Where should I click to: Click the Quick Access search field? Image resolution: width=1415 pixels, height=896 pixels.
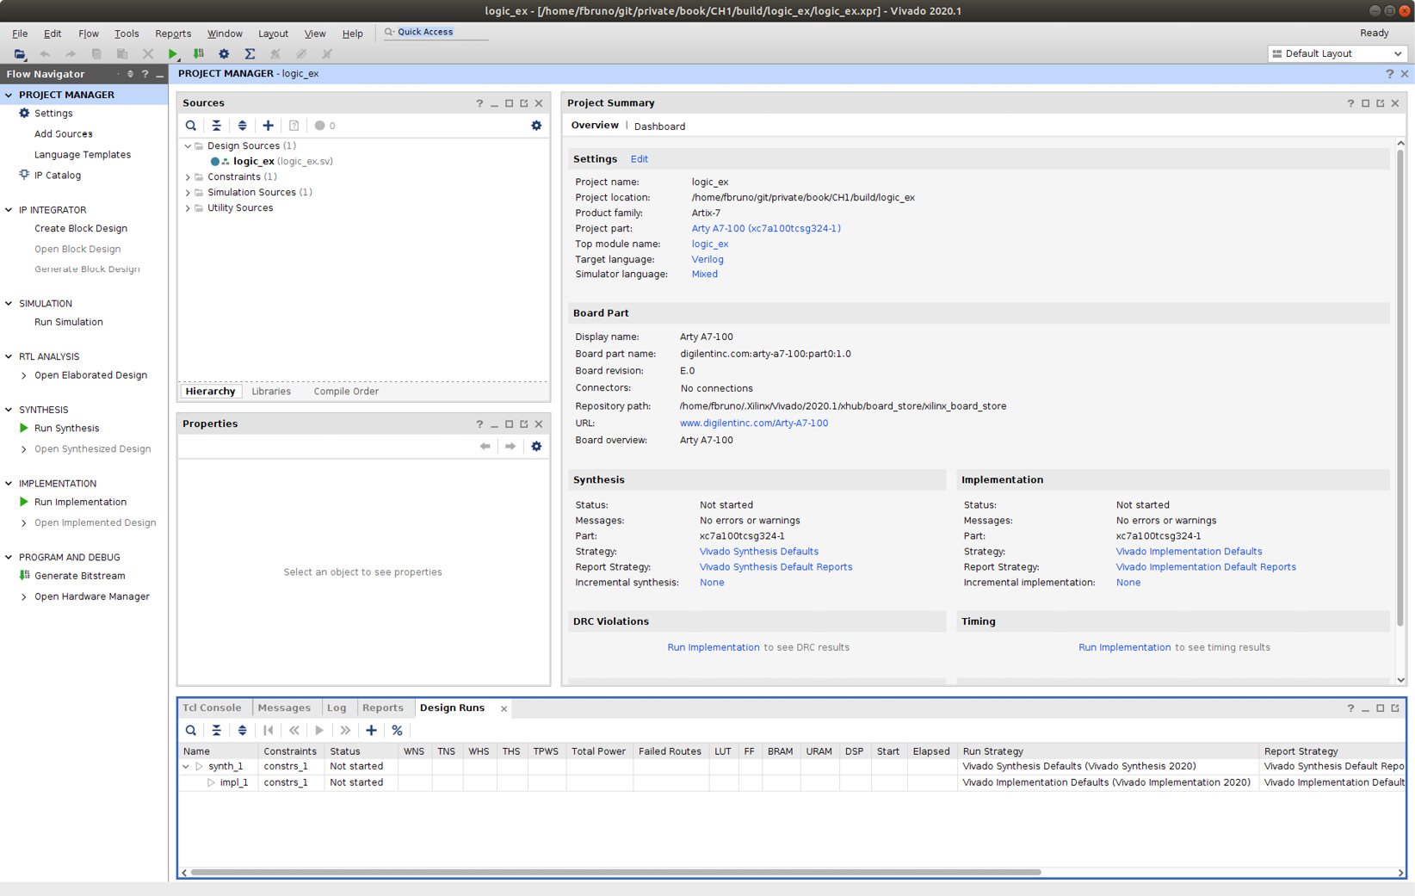(x=436, y=32)
